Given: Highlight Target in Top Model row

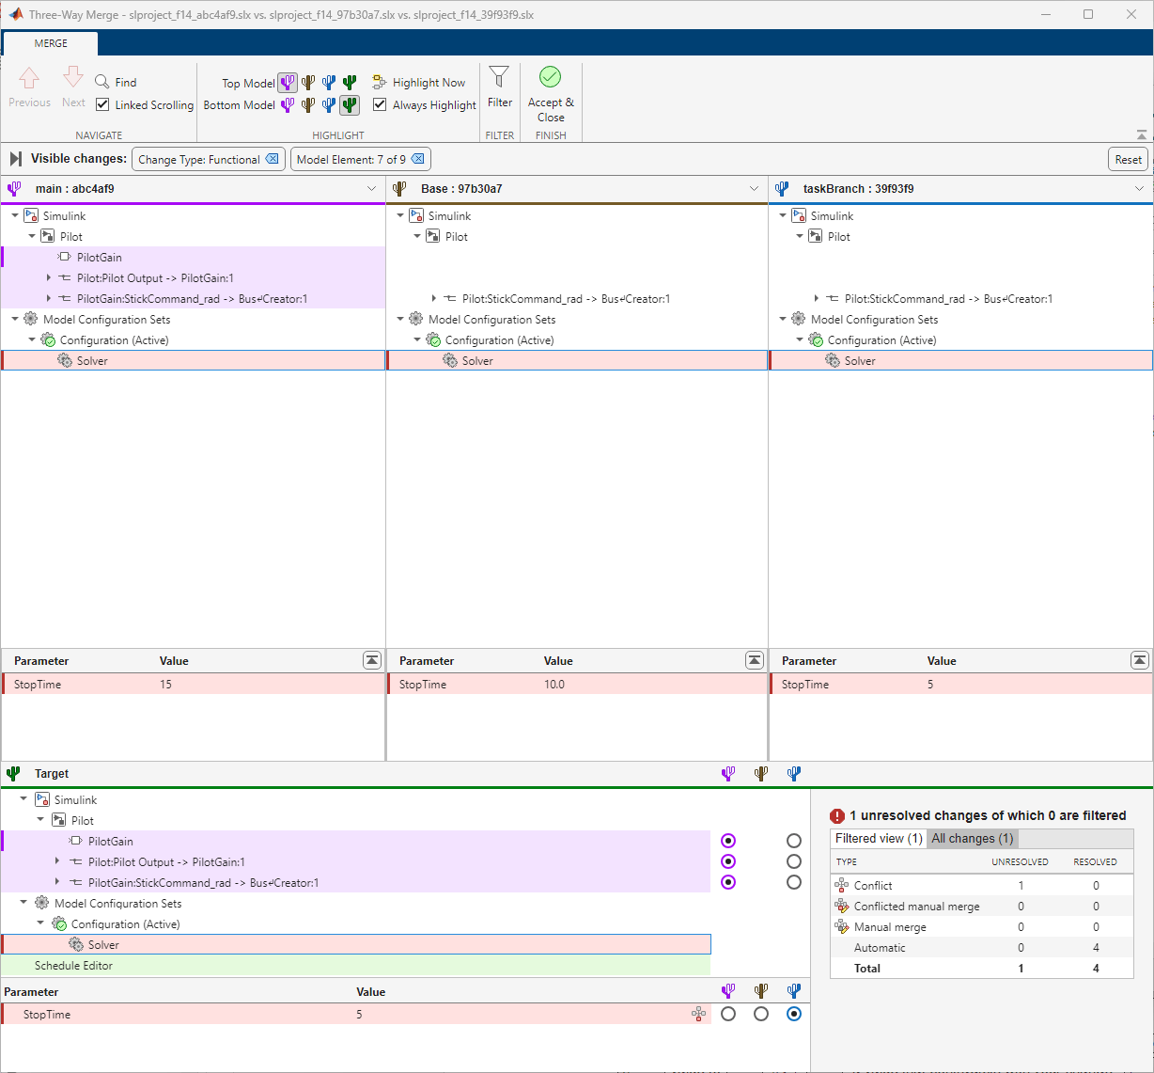Looking at the screenshot, I should click(350, 83).
